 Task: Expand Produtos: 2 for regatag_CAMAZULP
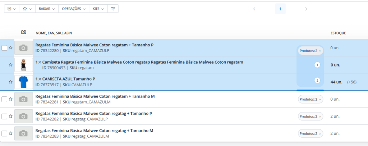[x=310, y=117]
